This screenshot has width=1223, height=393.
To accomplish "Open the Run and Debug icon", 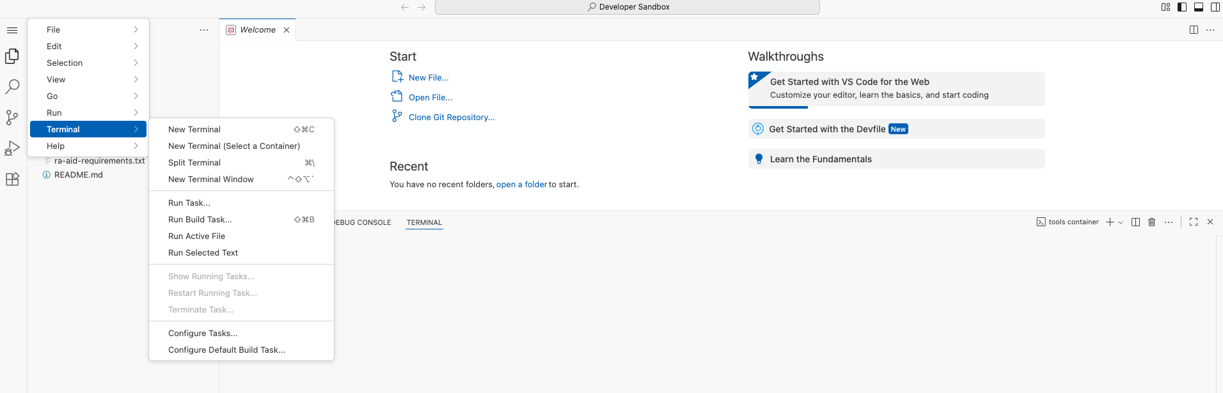I will tap(12, 148).
